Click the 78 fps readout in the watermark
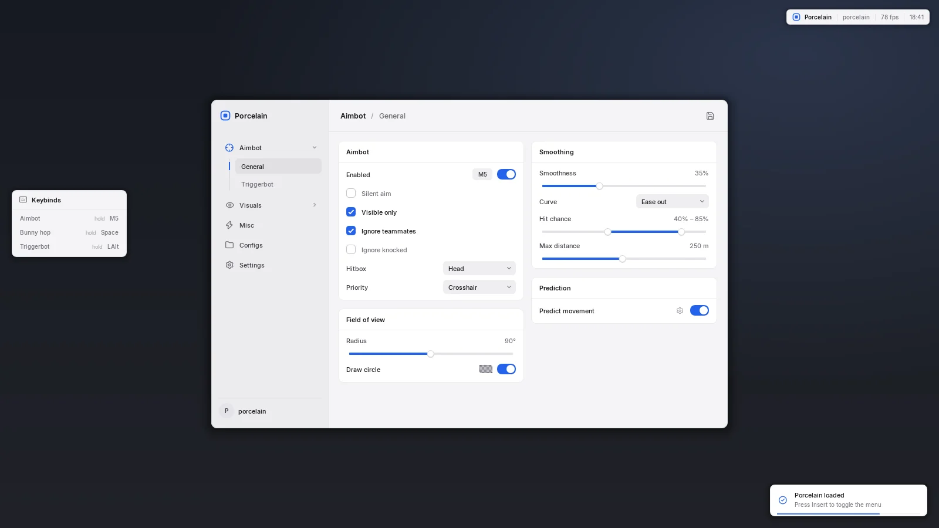 pos(890,17)
